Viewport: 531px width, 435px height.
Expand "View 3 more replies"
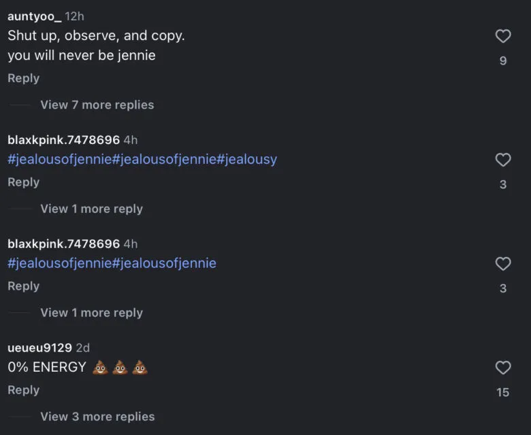97,417
